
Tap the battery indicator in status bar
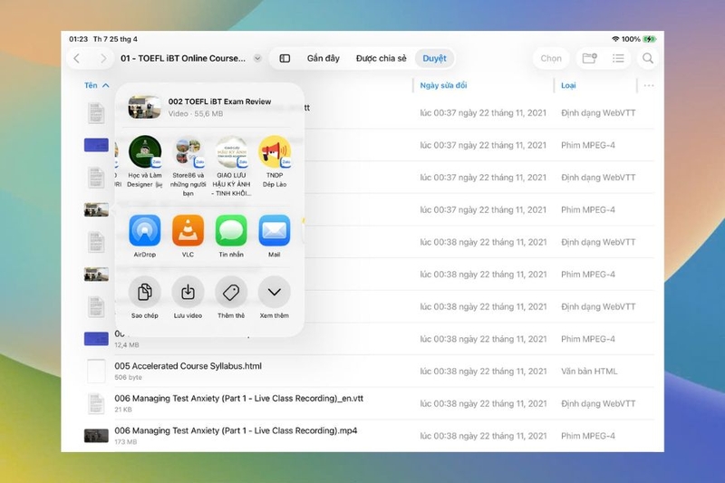(x=650, y=39)
